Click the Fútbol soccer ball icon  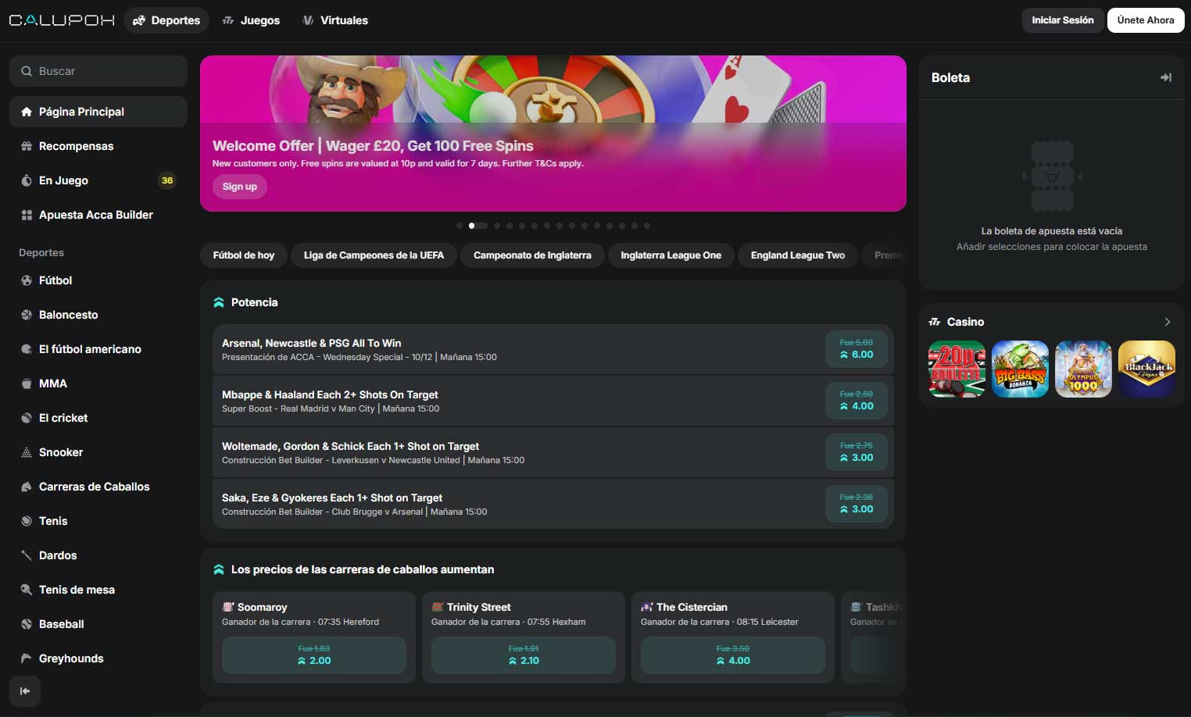27,280
